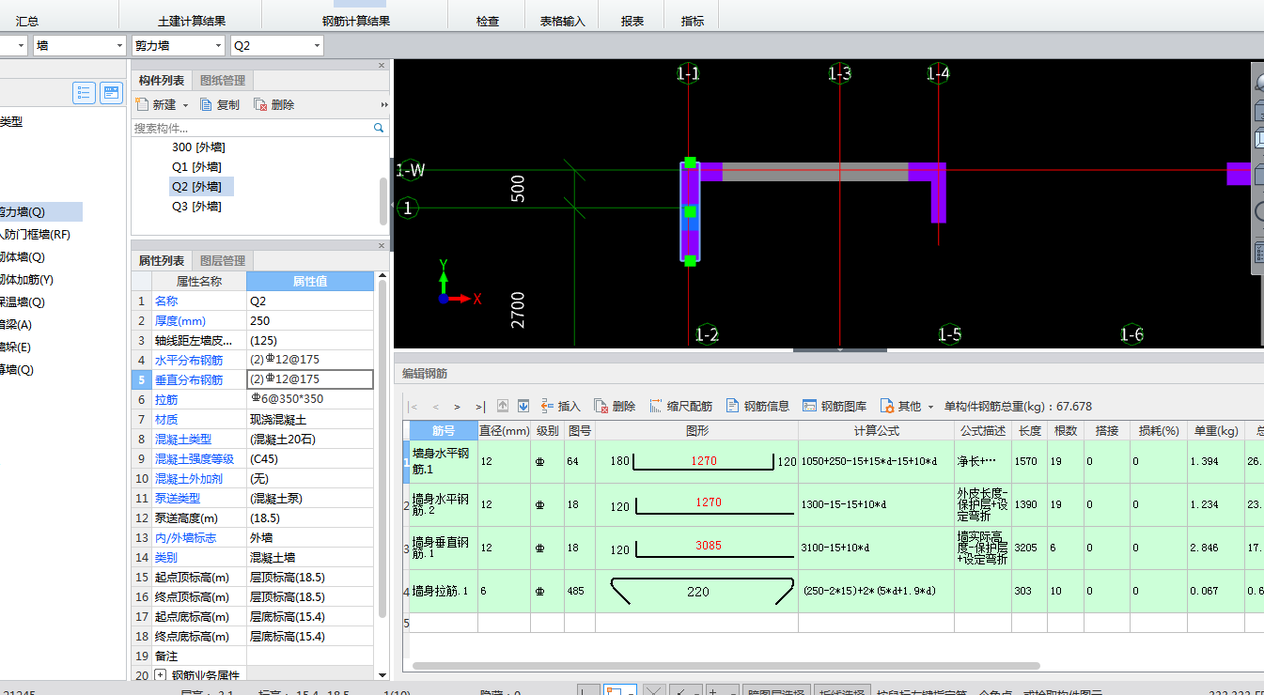Click 缩尺配筋 scale rebar tool
Image resolution: width=1264 pixels, height=695 pixels.
tap(680, 407)
